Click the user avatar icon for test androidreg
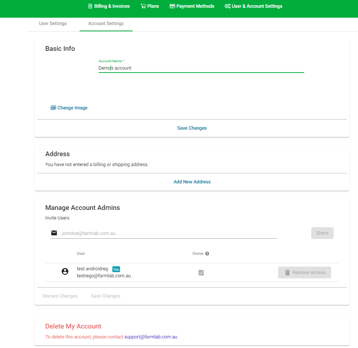358x348 pixels. [x=65, y=272]
